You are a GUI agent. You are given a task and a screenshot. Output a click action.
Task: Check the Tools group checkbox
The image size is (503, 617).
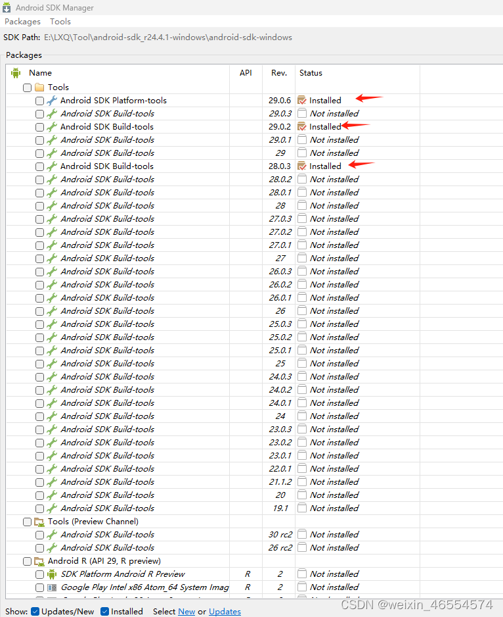(27, 87)
